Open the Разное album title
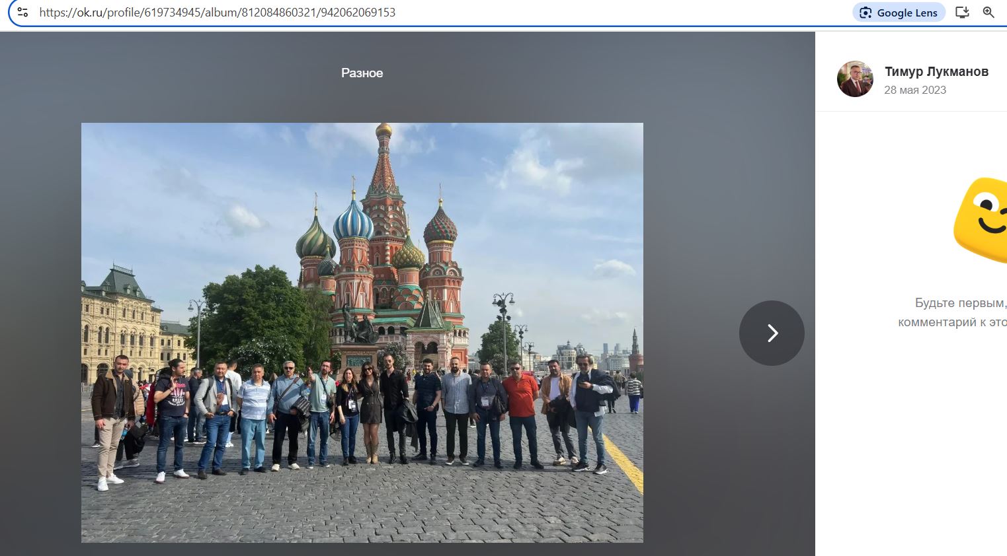The height and width of the screenshot is (556, 1007). [362, 73]
